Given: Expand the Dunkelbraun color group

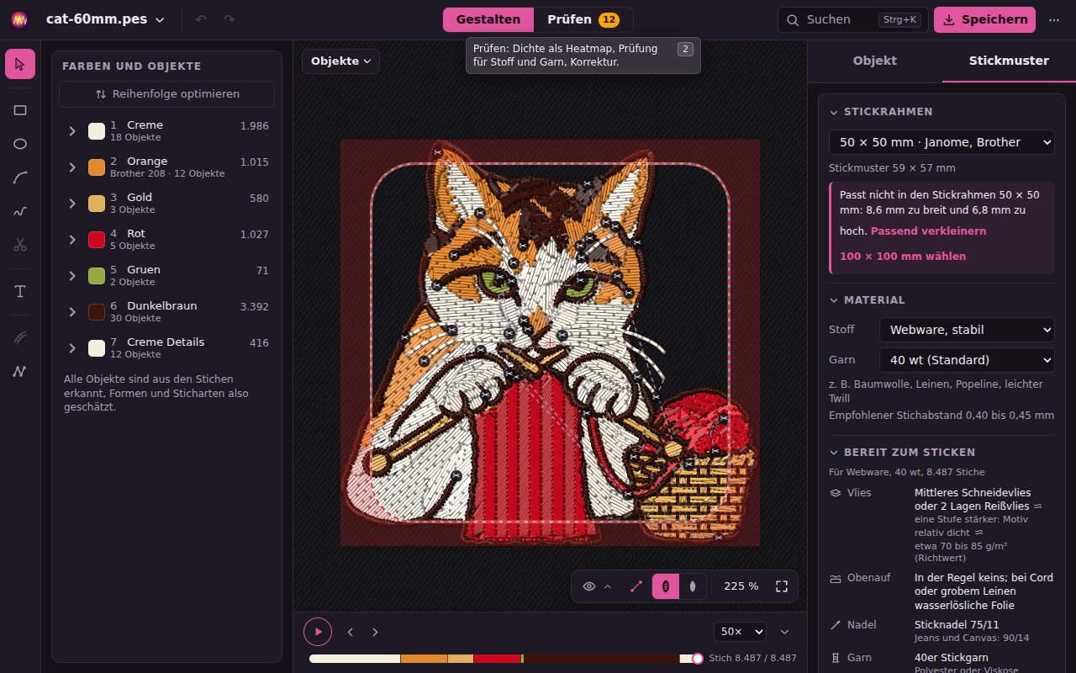Looking at the screenshot, I should click(x=72, y=312).
